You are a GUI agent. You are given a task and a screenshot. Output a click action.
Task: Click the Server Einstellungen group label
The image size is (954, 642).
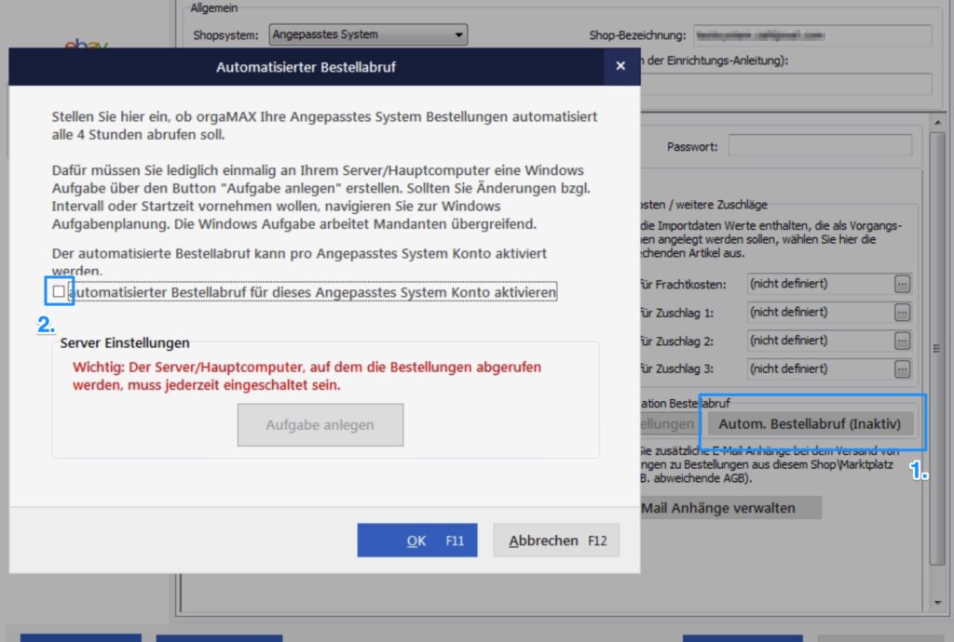point(125,342)
